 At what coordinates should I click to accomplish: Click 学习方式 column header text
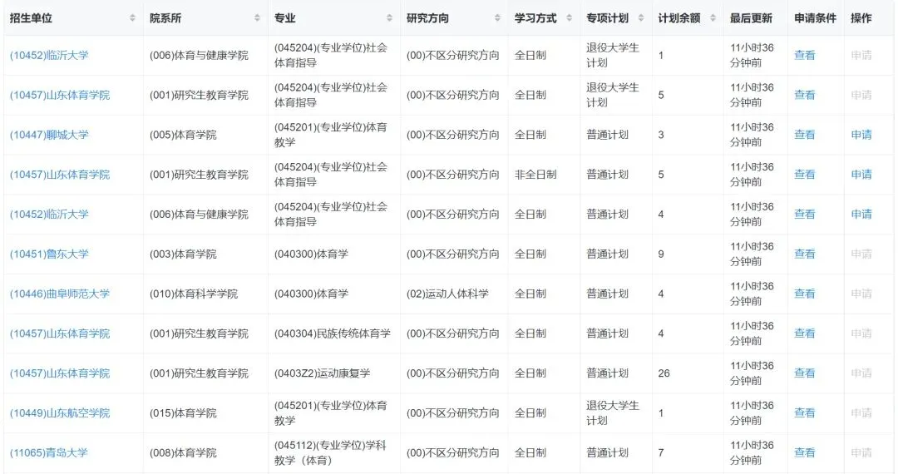pos(535,17)
